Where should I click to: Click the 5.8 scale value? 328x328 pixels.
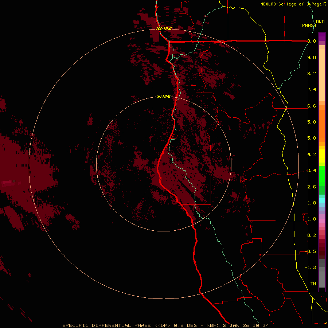click(x=312, y=122)
